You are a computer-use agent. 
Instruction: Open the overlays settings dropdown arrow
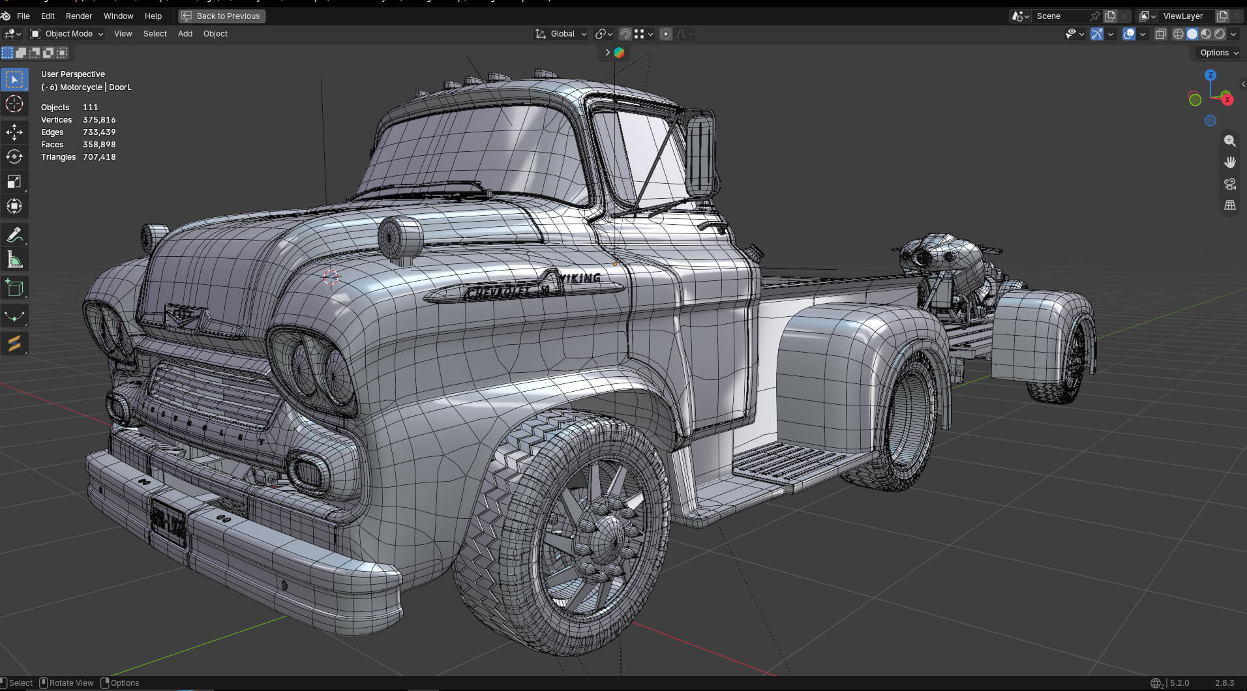point(1143,34)
